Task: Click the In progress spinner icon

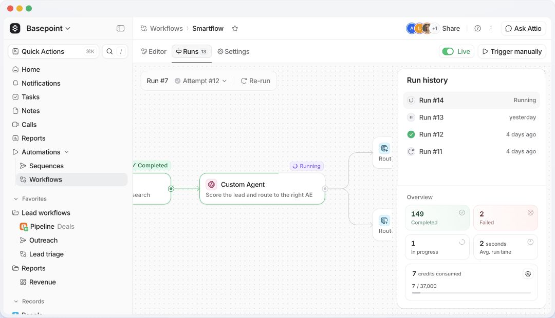Action: coord(462,242)
